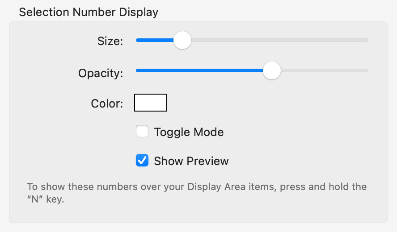
Task: Click the "Color:" label
Action: click(107, 104)
